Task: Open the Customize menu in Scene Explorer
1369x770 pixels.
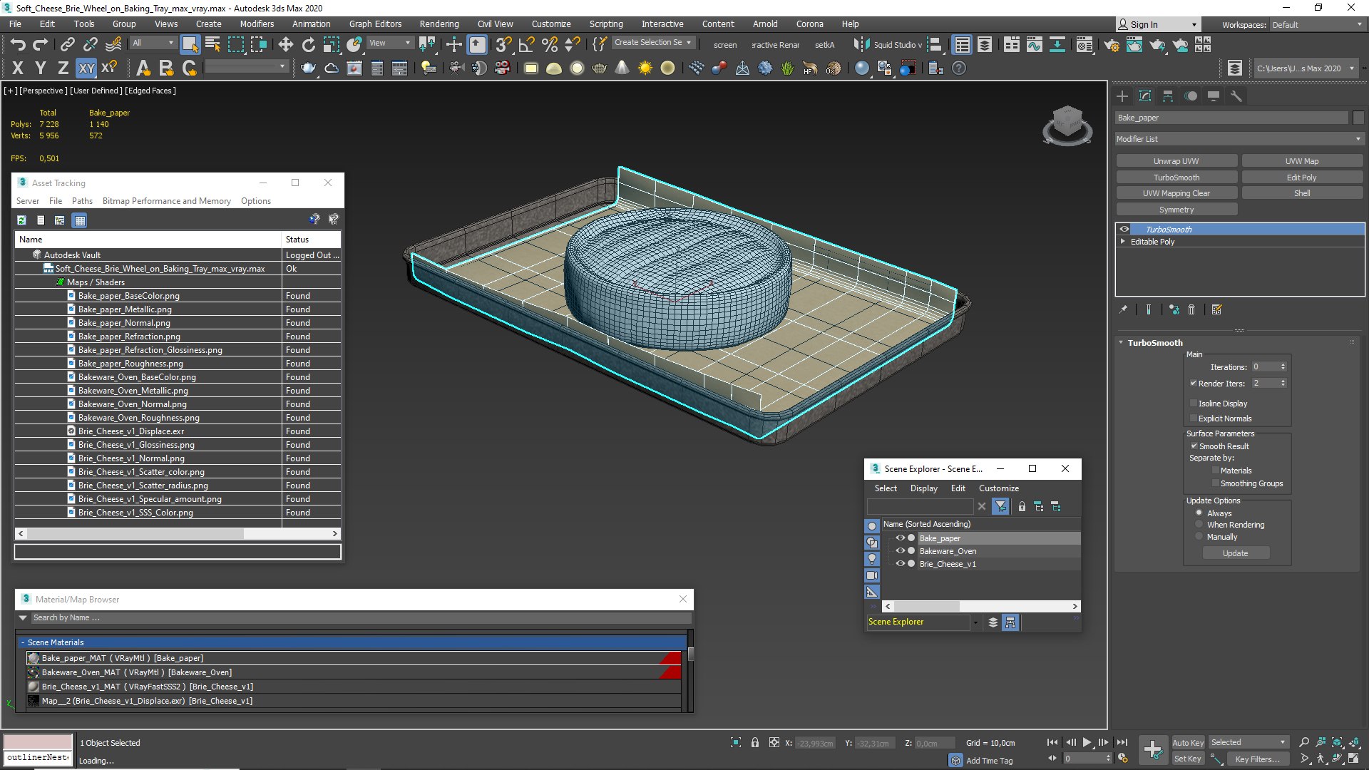Action: click(x=998, y=488)
